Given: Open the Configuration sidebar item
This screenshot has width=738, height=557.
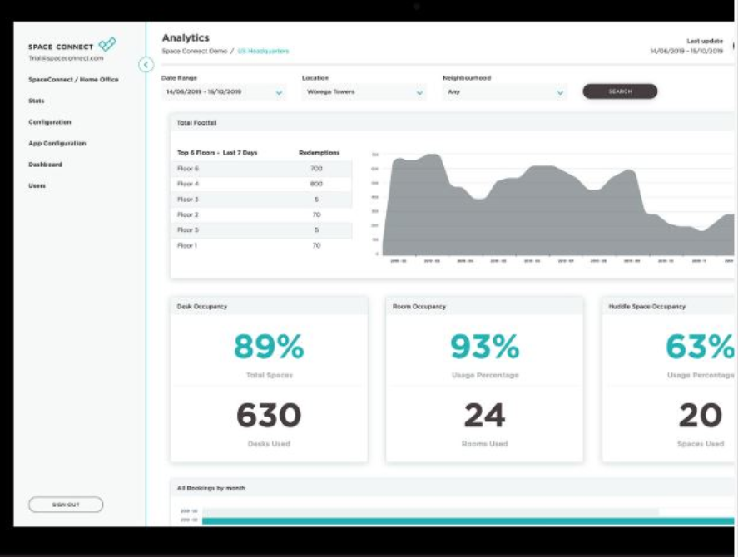Looking at the screenshot, I should point(49,122).
